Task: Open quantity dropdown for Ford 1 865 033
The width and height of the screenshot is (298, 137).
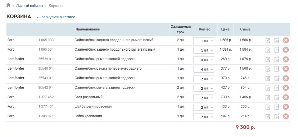Action: point(204,41)
